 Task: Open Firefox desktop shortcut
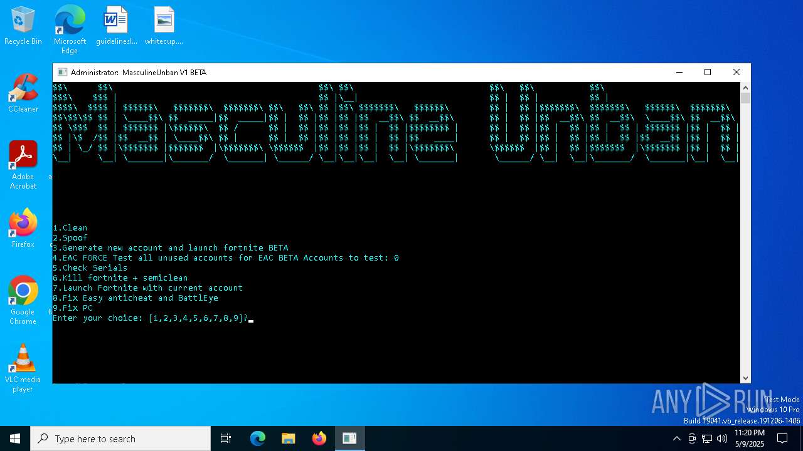coord(23,229)
